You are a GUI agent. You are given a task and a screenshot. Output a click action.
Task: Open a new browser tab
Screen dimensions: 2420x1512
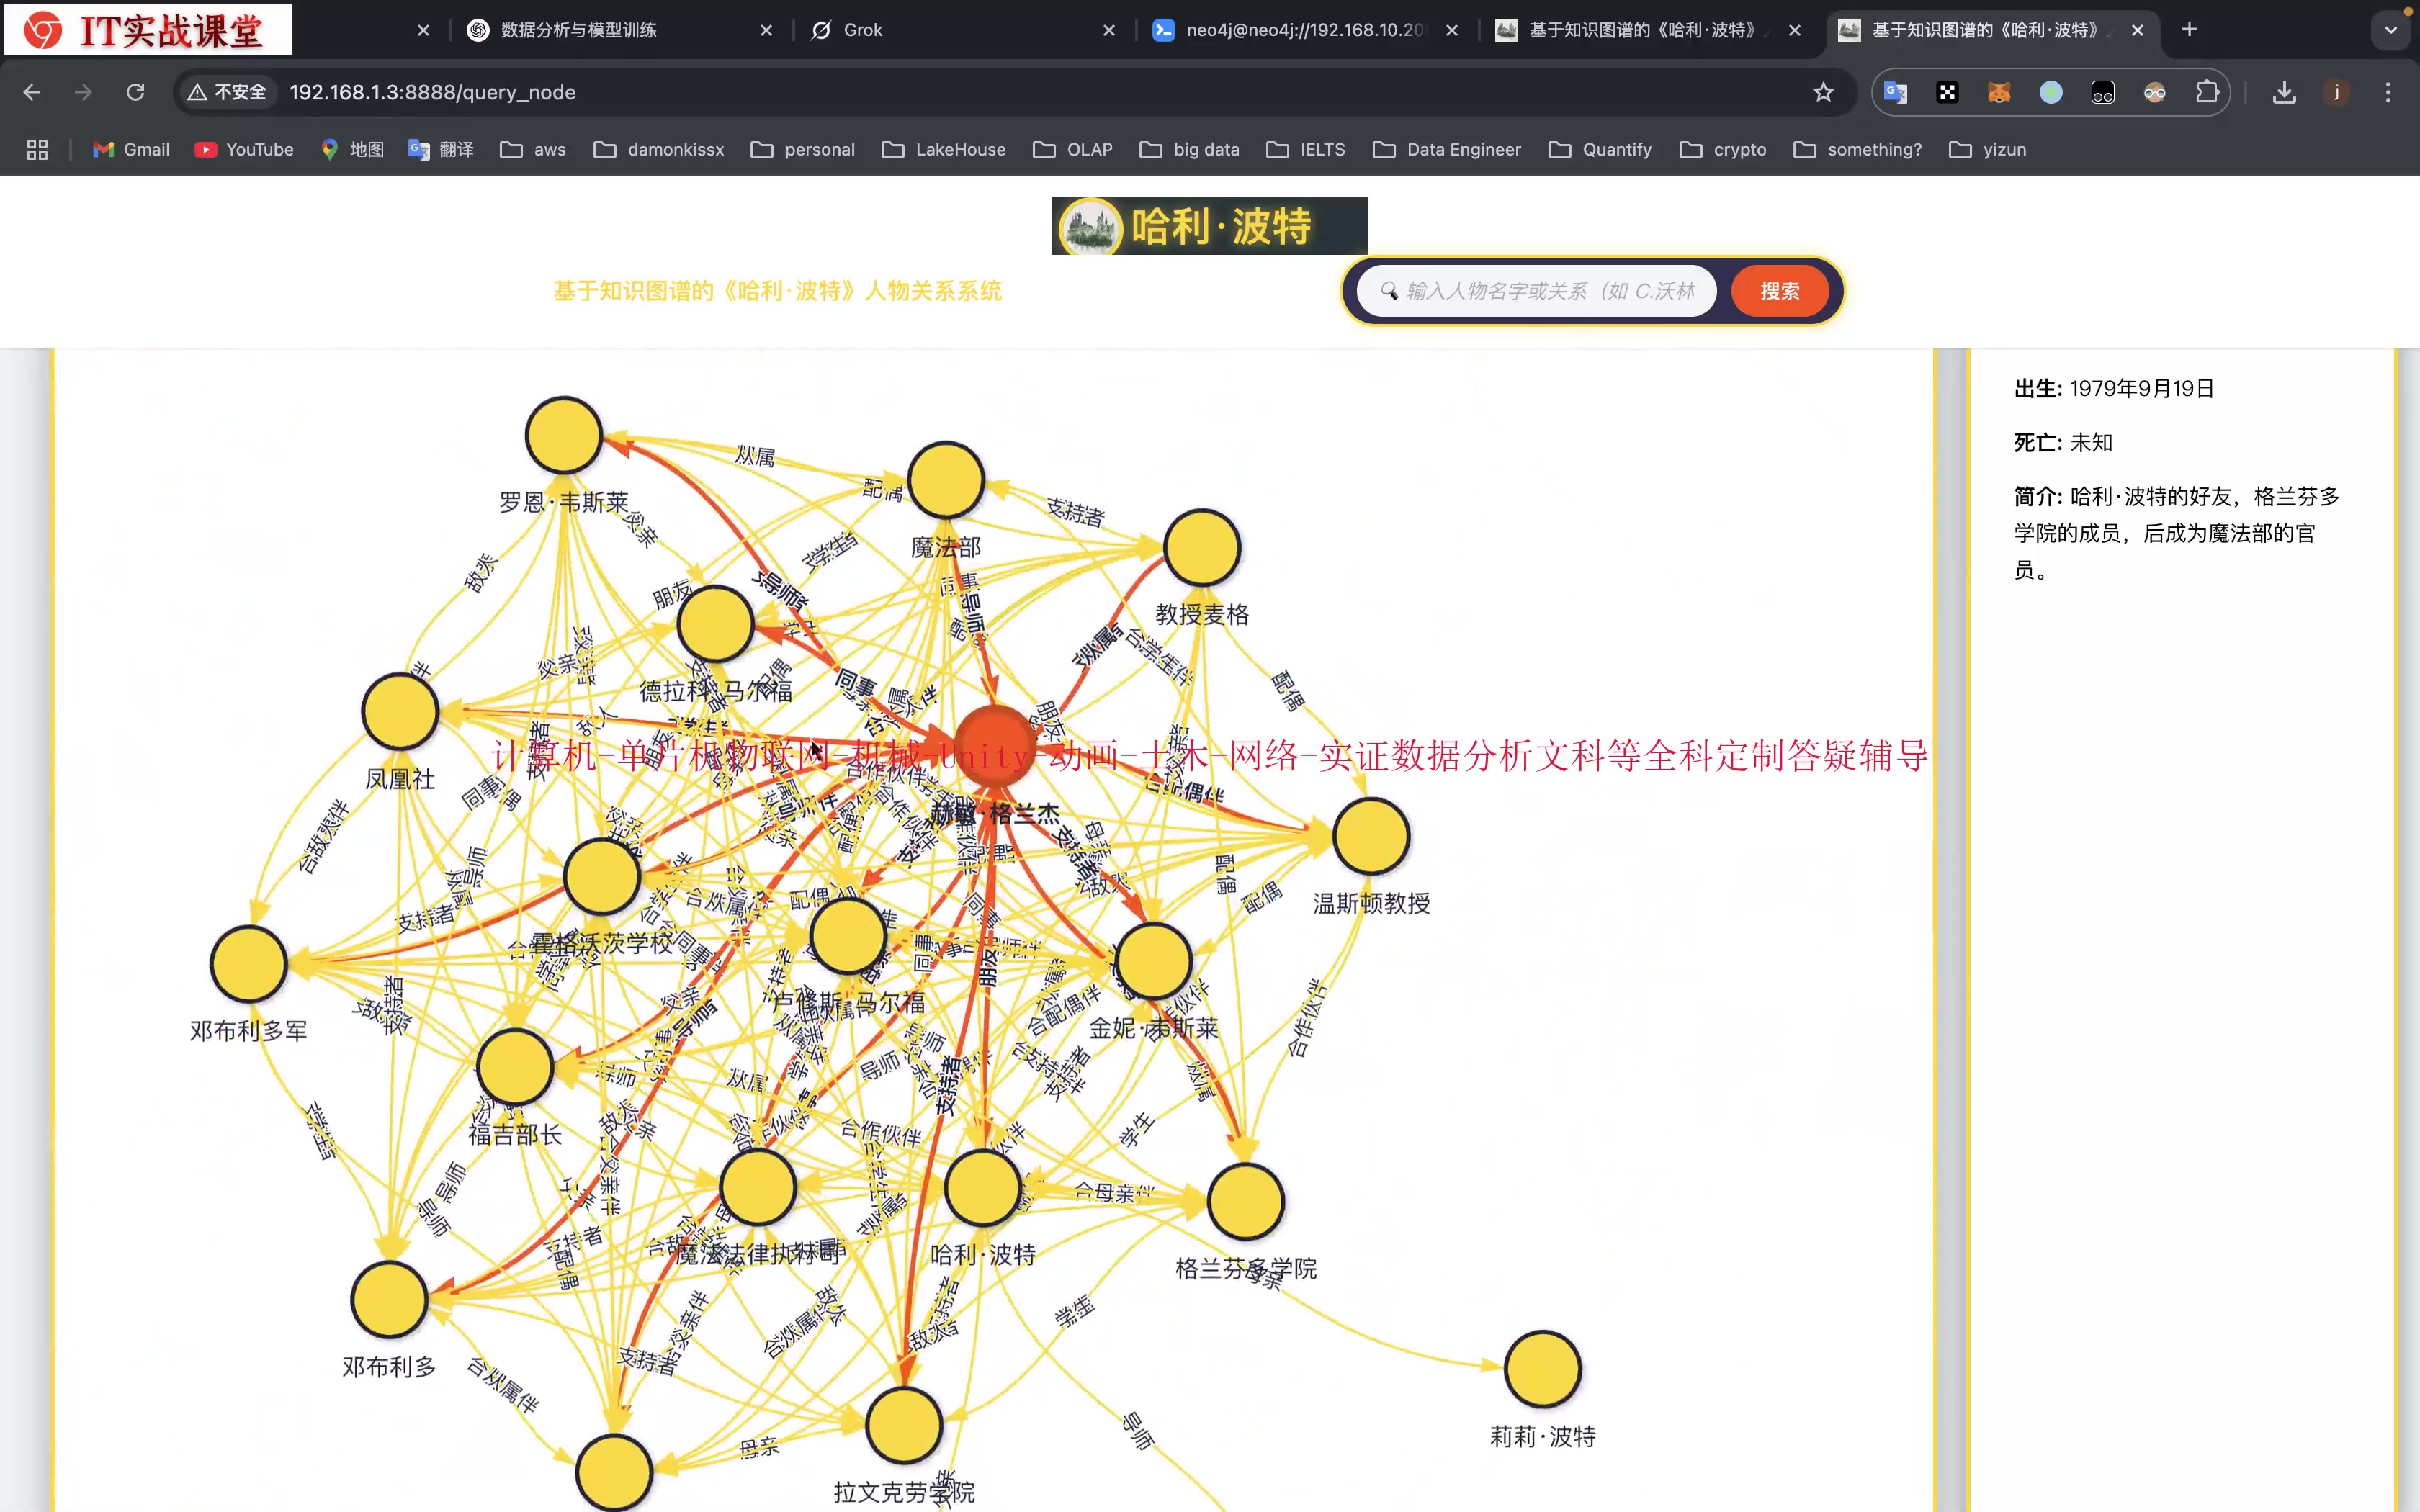[2189, 30]
